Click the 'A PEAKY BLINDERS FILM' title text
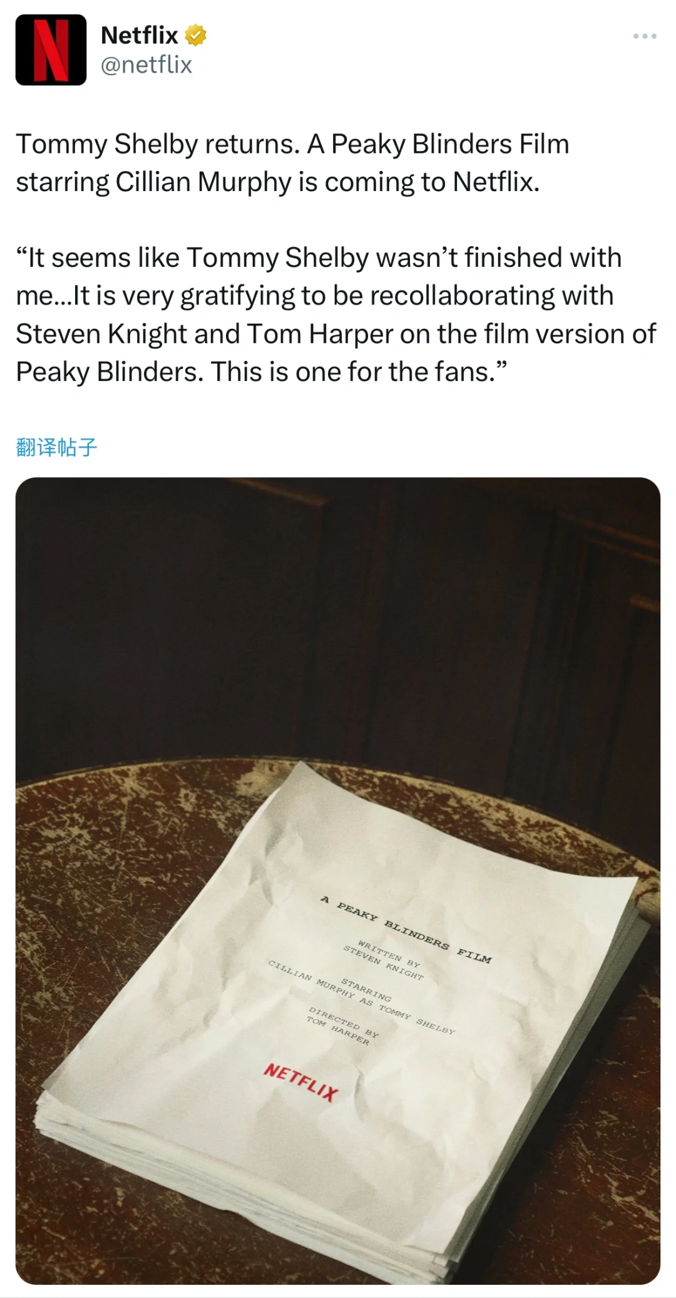 [x=406, y=929]
